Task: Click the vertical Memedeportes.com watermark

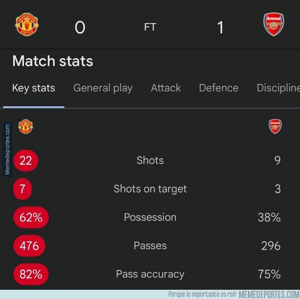Action: click(7, 149)
